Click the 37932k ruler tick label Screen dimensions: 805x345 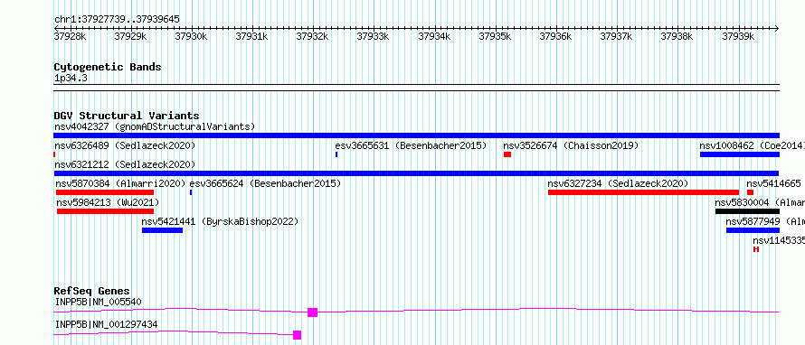point(313,36)
